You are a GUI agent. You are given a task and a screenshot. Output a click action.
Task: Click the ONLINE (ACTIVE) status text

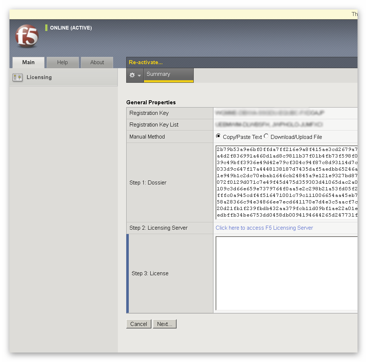(x=71, y=28)
